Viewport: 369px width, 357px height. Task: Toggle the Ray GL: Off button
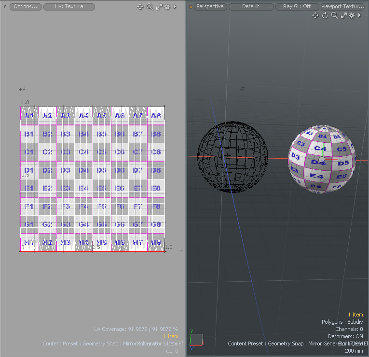coord(297,7)
